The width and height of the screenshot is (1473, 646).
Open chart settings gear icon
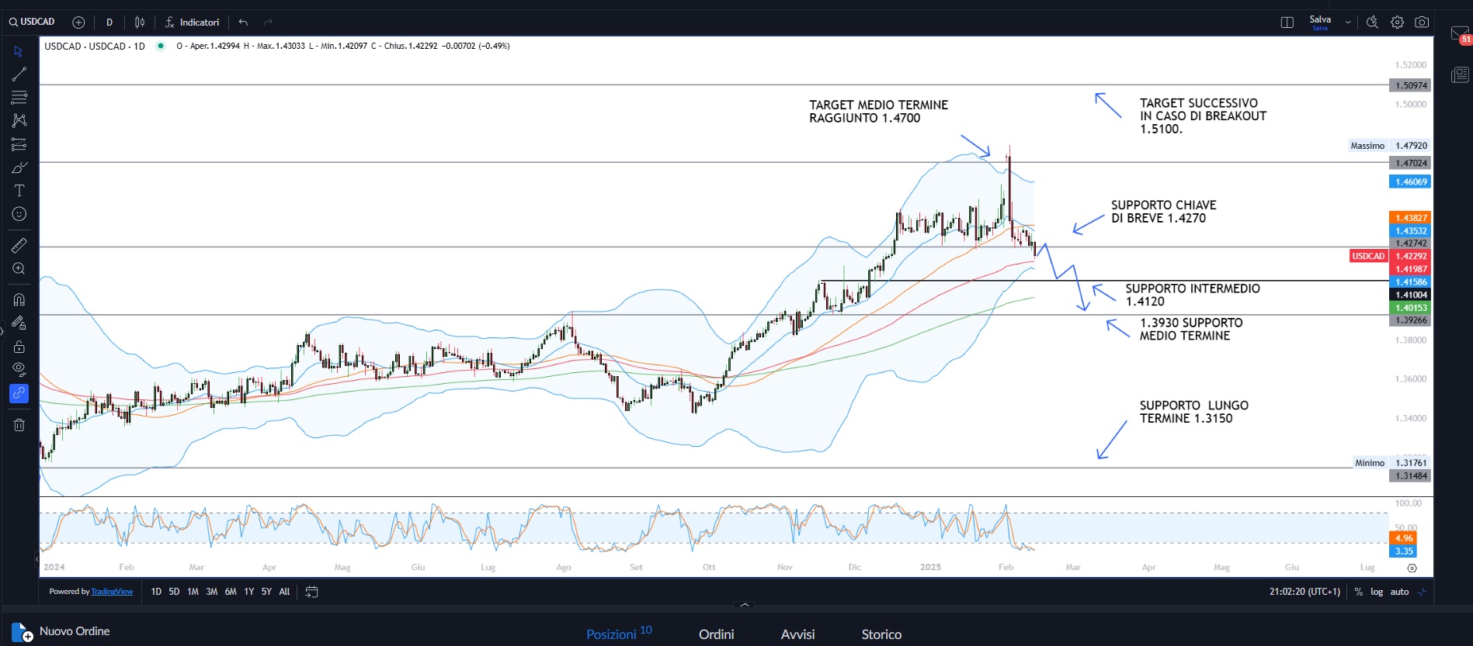(x=1397, y=22)
